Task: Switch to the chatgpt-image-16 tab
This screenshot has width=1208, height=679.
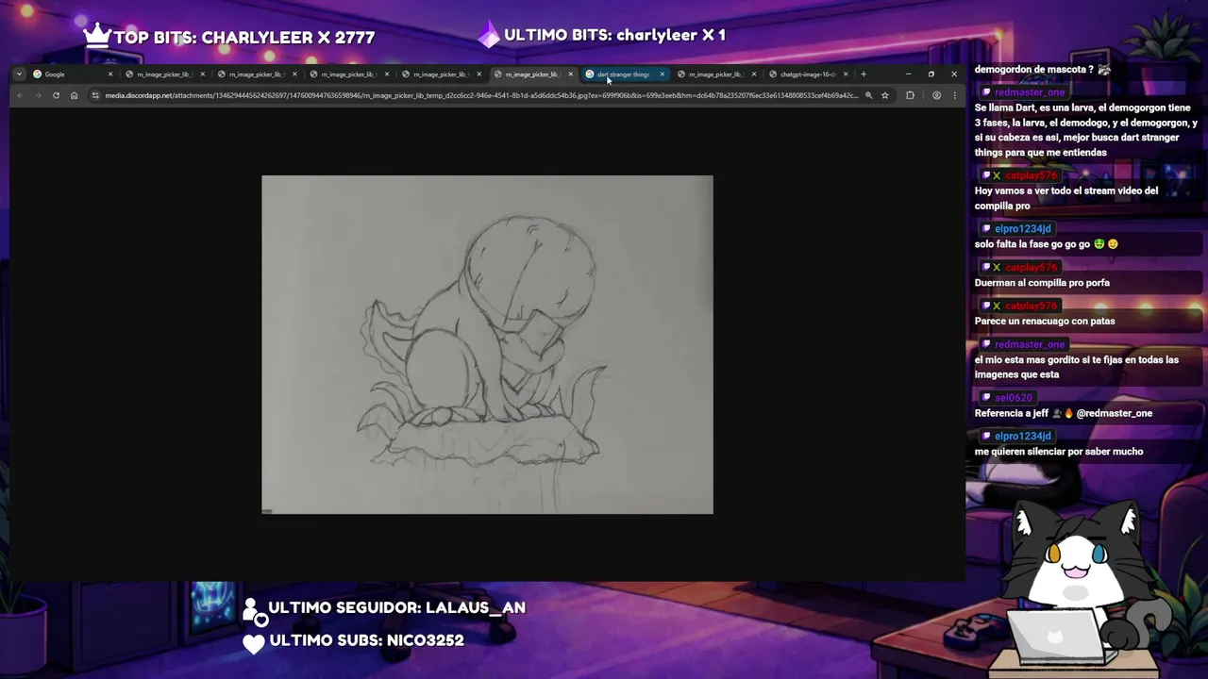Action: [x=808, y=74]
